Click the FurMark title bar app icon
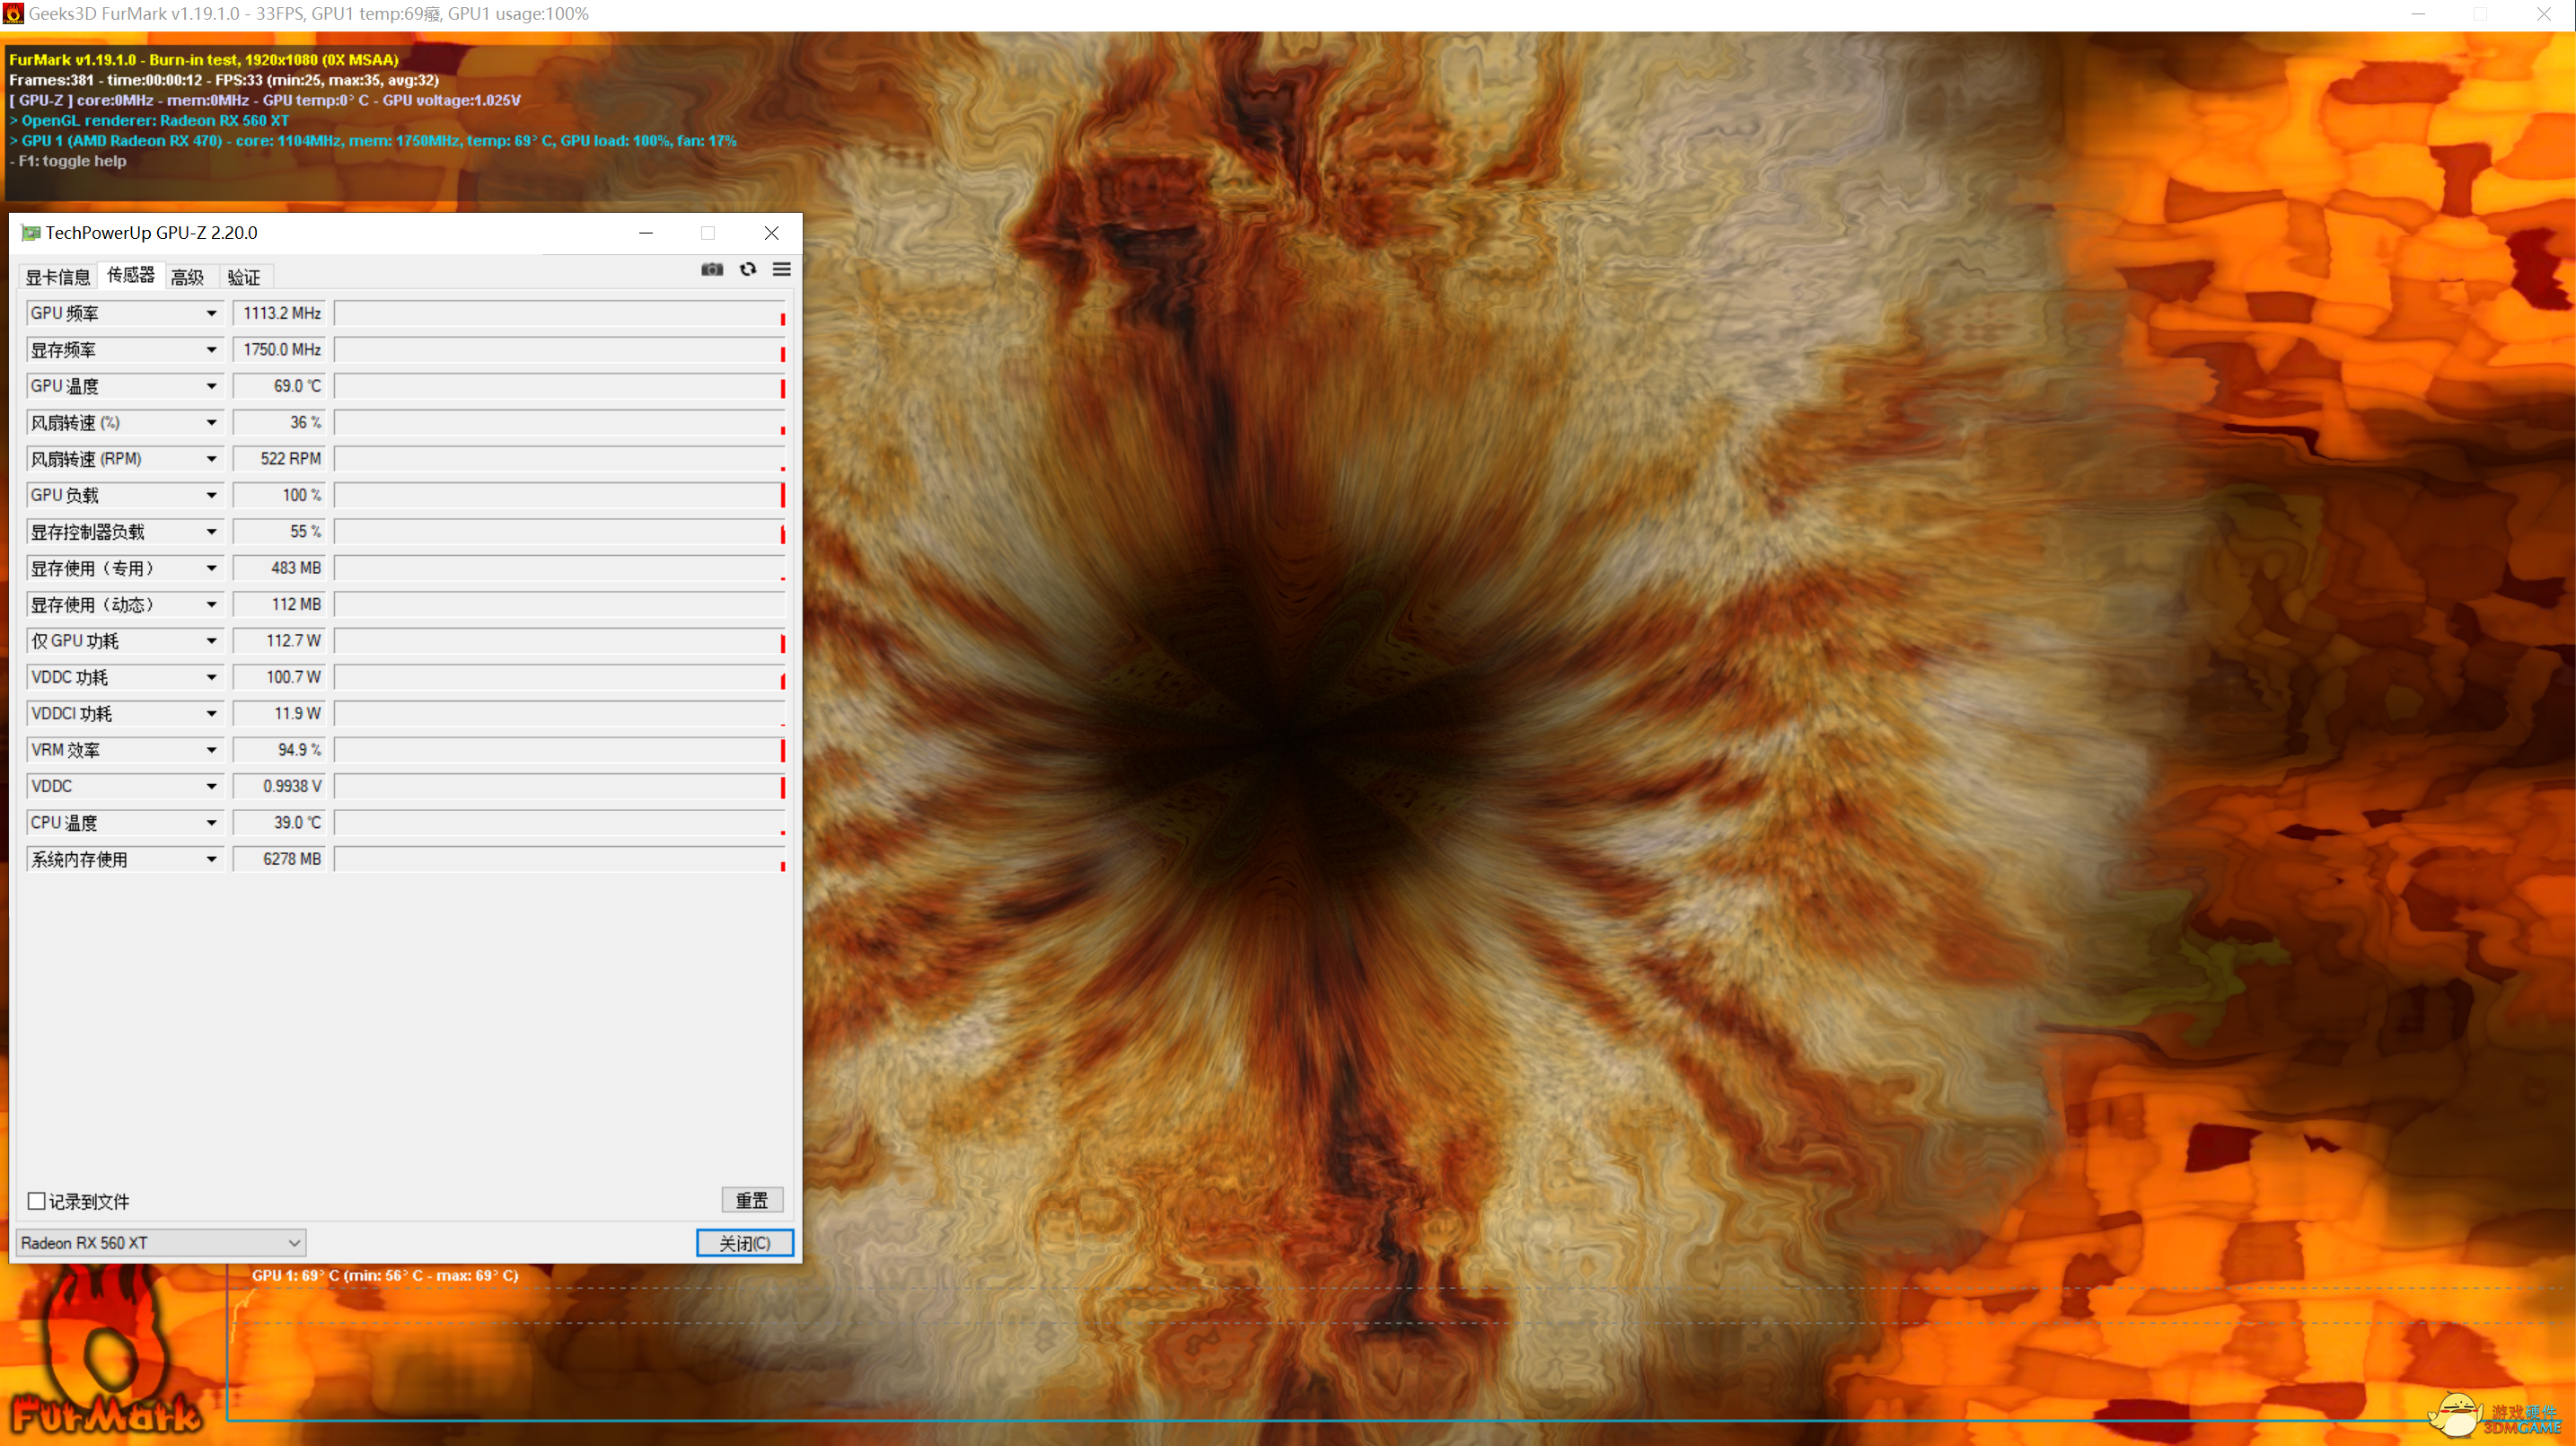The image size is (2576, 1446). point(13,14)
